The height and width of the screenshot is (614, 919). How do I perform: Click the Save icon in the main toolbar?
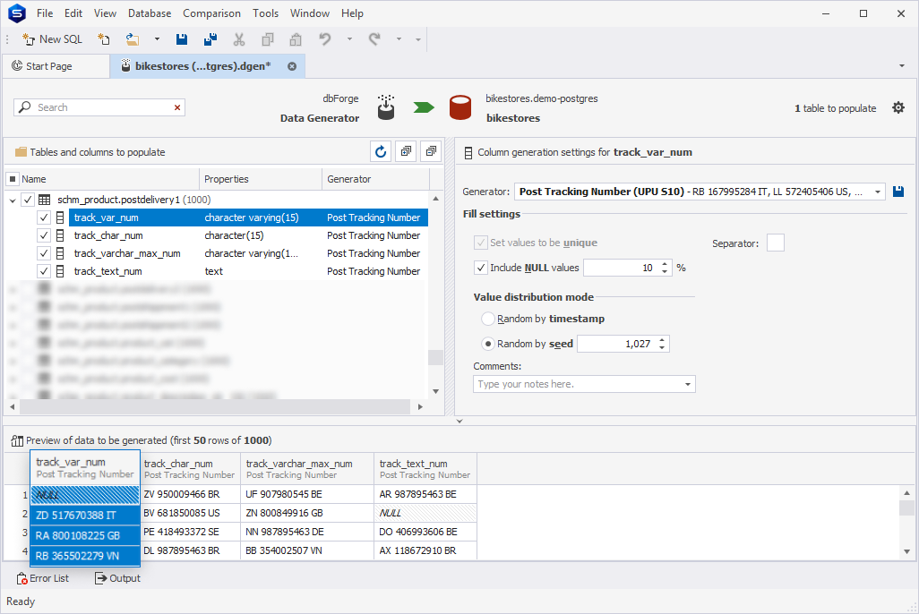pos(182,39)
